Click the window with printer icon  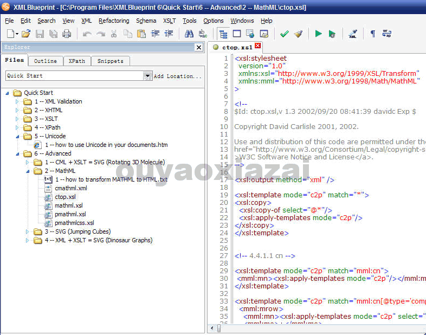click(x=264, y=34)
